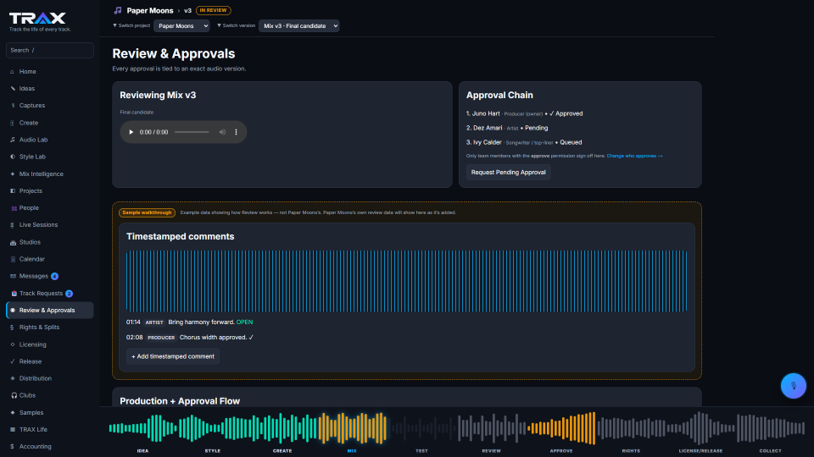Select the TEST stage in the flow bar

point(421,451)
